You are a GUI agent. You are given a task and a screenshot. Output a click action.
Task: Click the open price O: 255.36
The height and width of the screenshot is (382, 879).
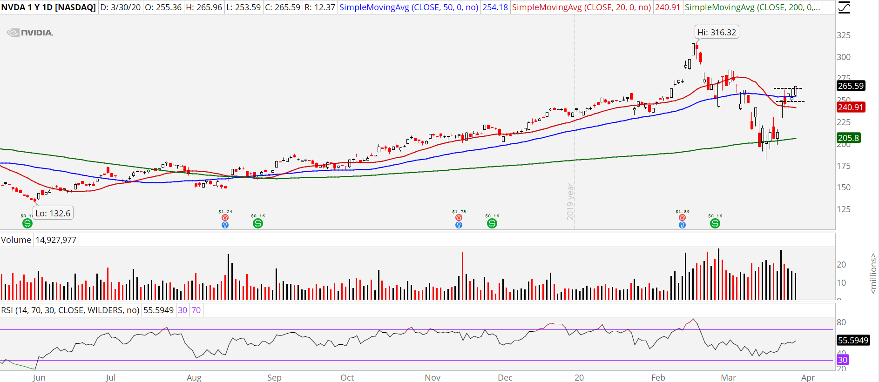tap(163, 7)
